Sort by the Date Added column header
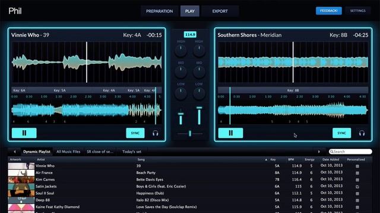This screenshot has height=213, width=380. [331, 159]
